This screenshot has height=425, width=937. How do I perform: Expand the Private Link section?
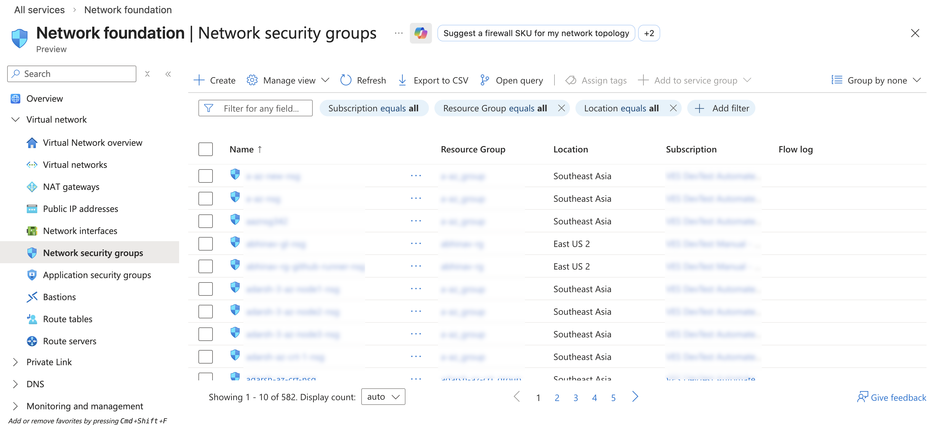point(15,362)
